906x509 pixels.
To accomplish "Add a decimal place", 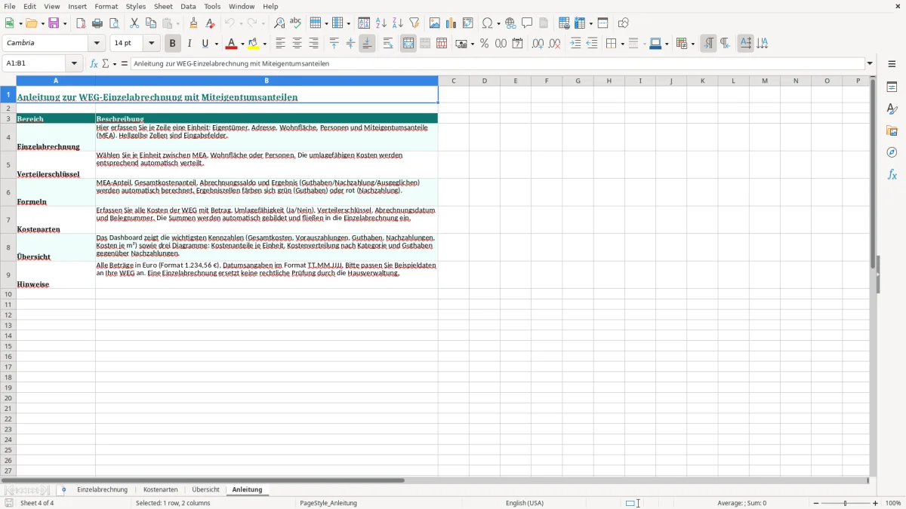I will point(538,44).
